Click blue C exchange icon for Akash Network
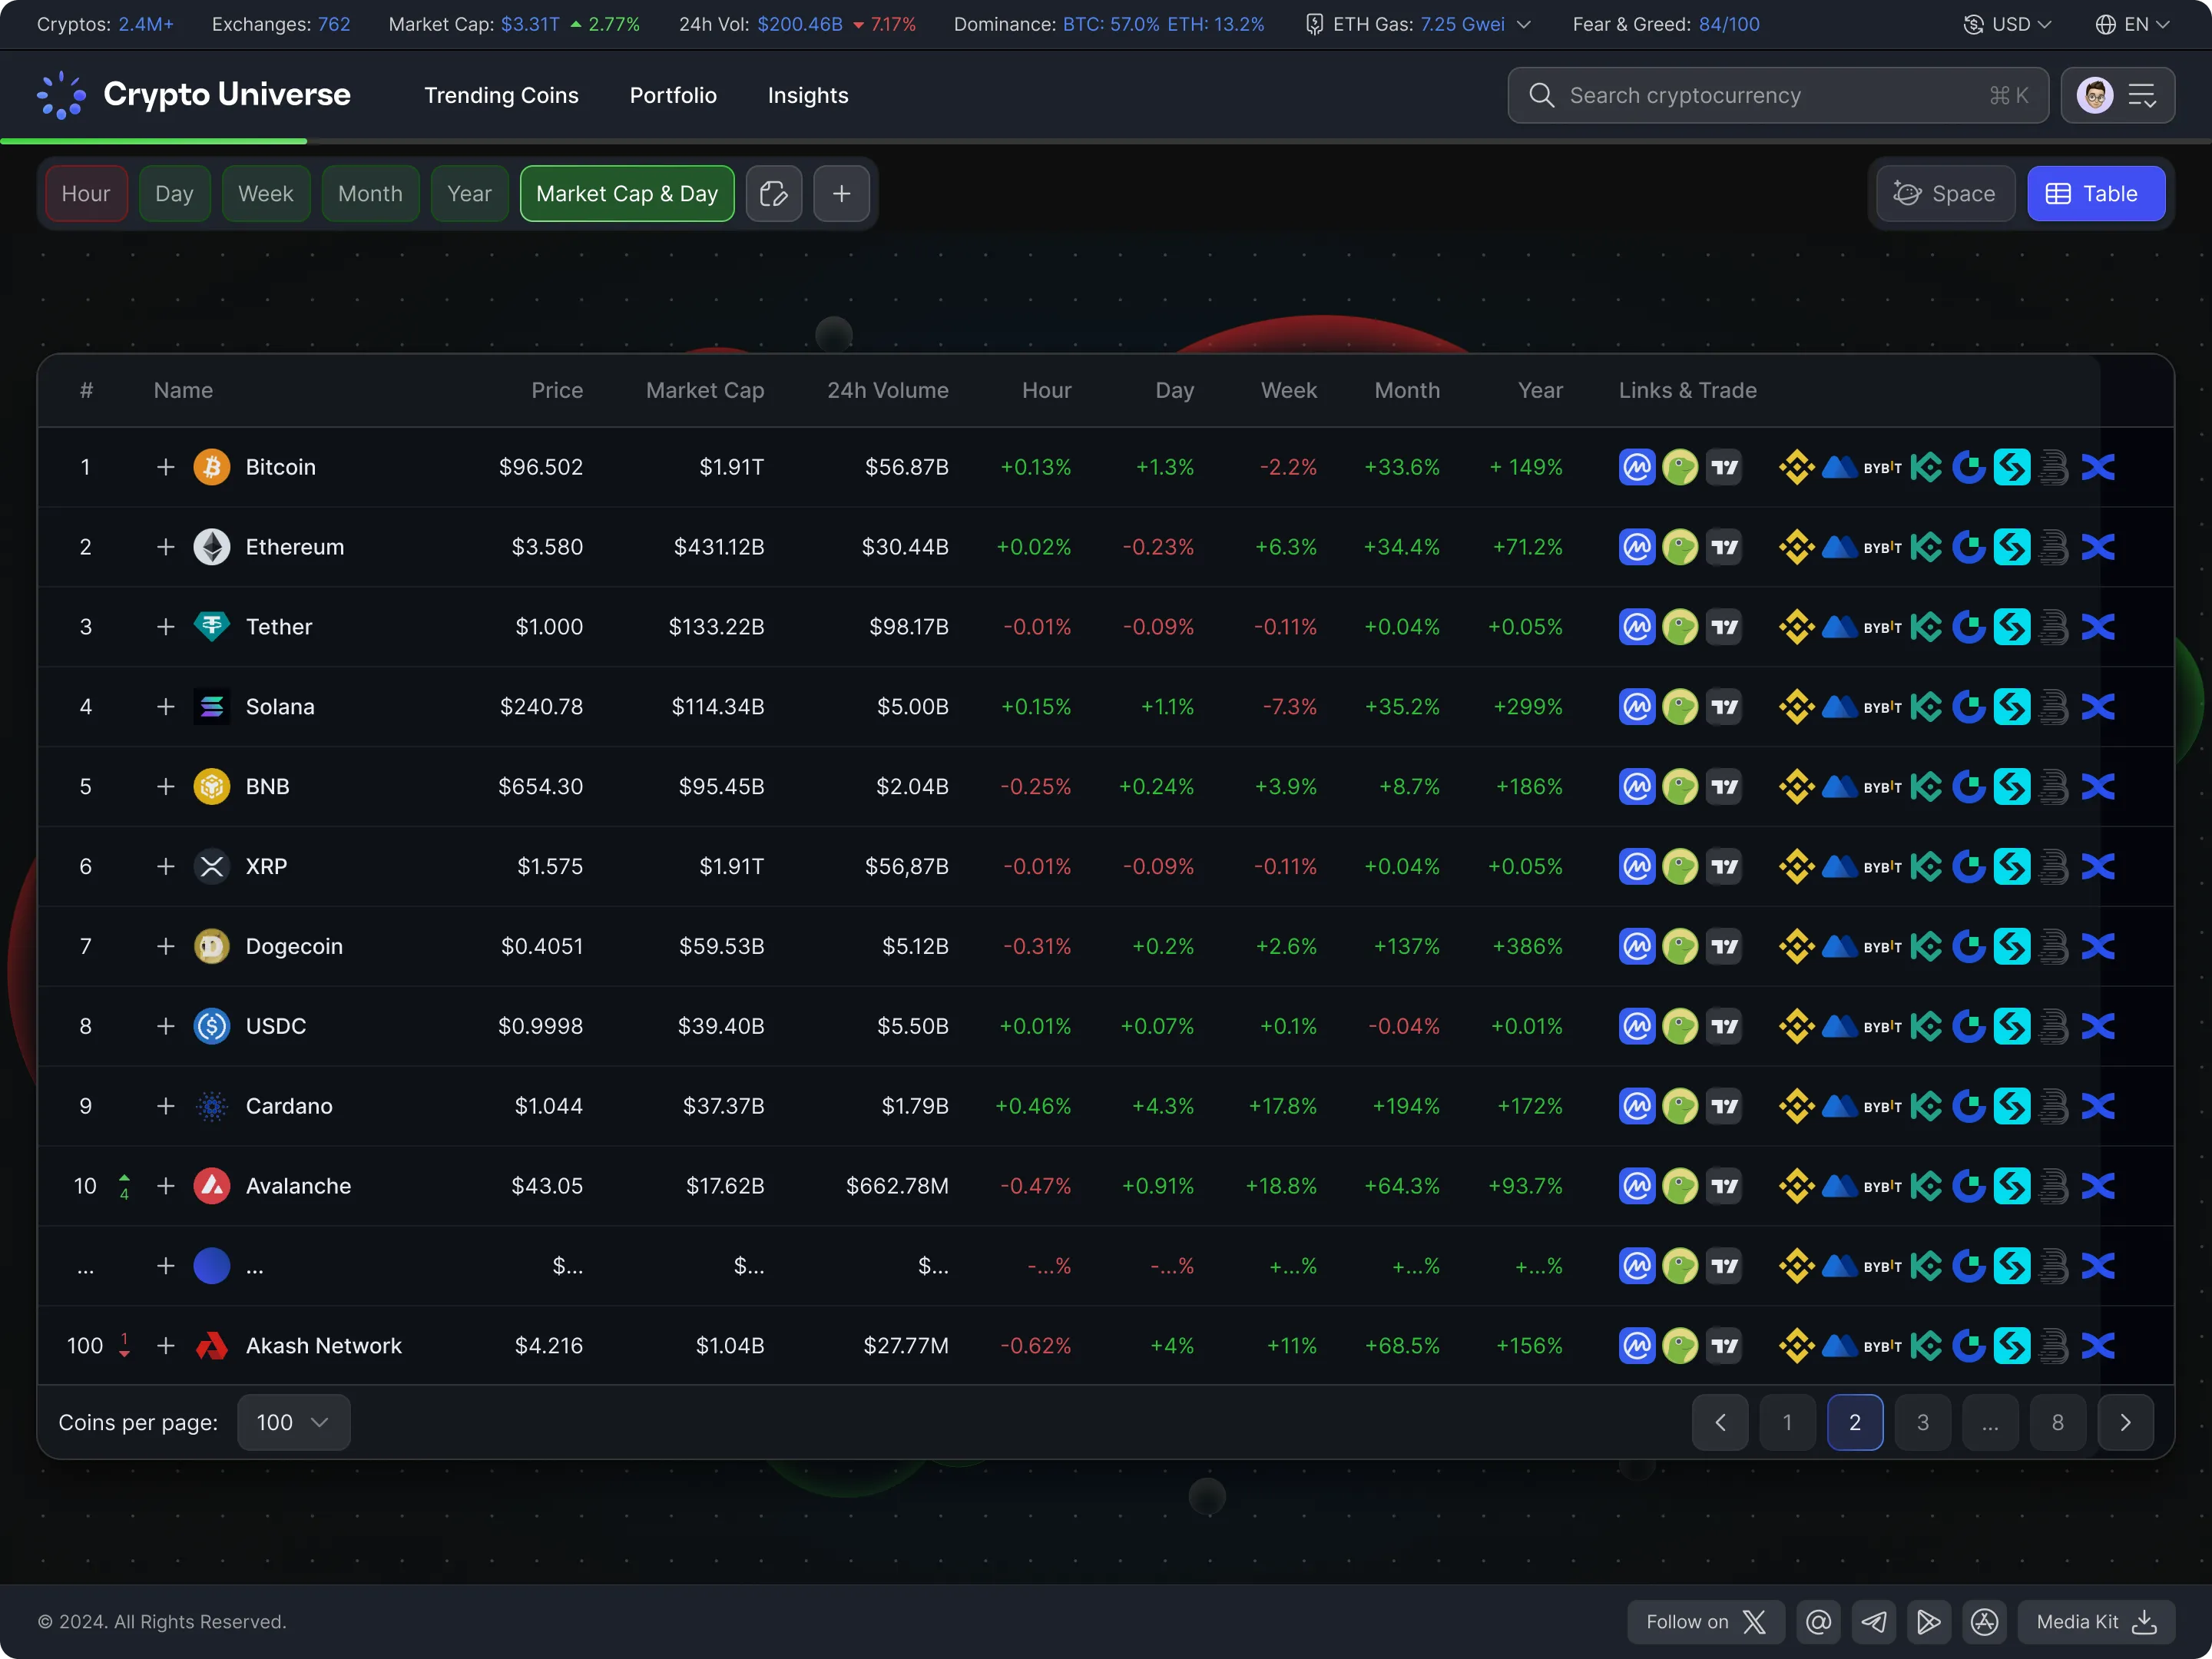2212x1659 pixels. 1969,1346
